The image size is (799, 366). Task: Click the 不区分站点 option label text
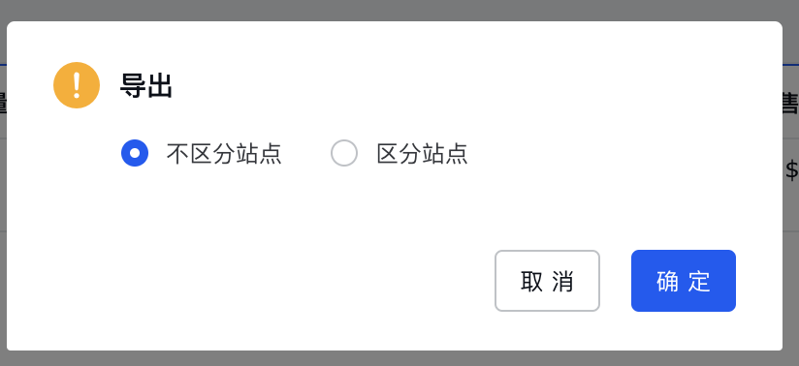pyautogui.click(x=224, y=153)
